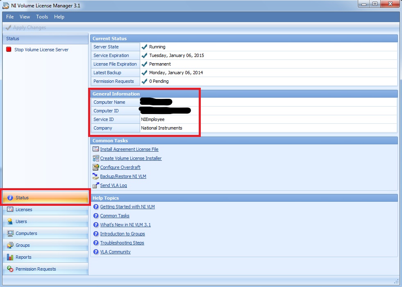Click the Status info icon in sidebar
The image size is (402, 287).
(x=10, y=198)
